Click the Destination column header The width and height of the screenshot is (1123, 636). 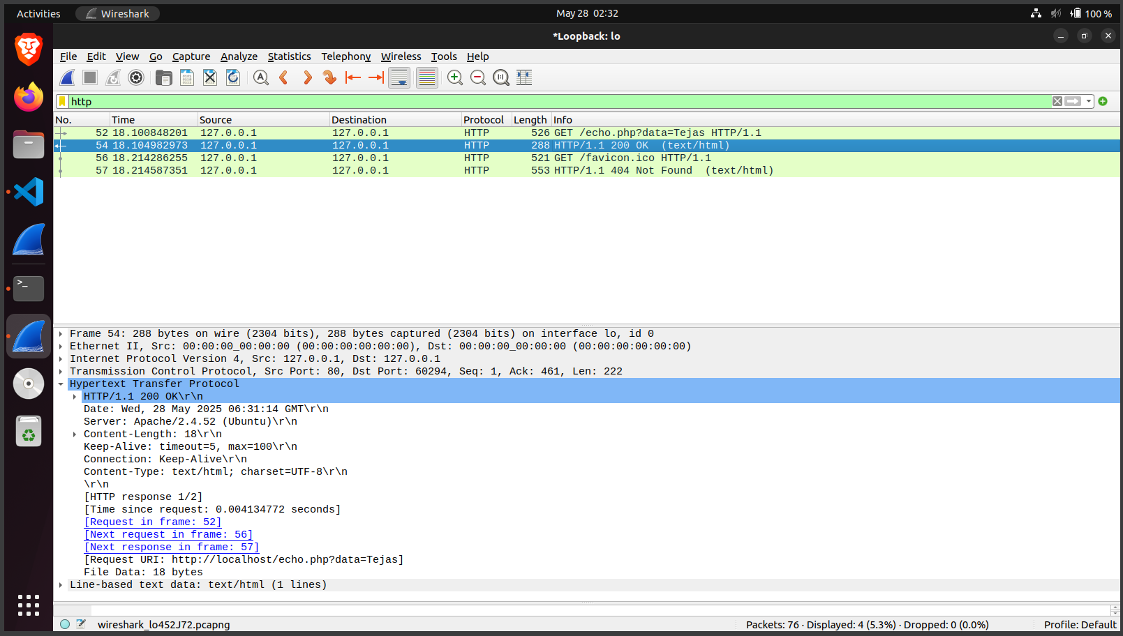pos(396,120)
